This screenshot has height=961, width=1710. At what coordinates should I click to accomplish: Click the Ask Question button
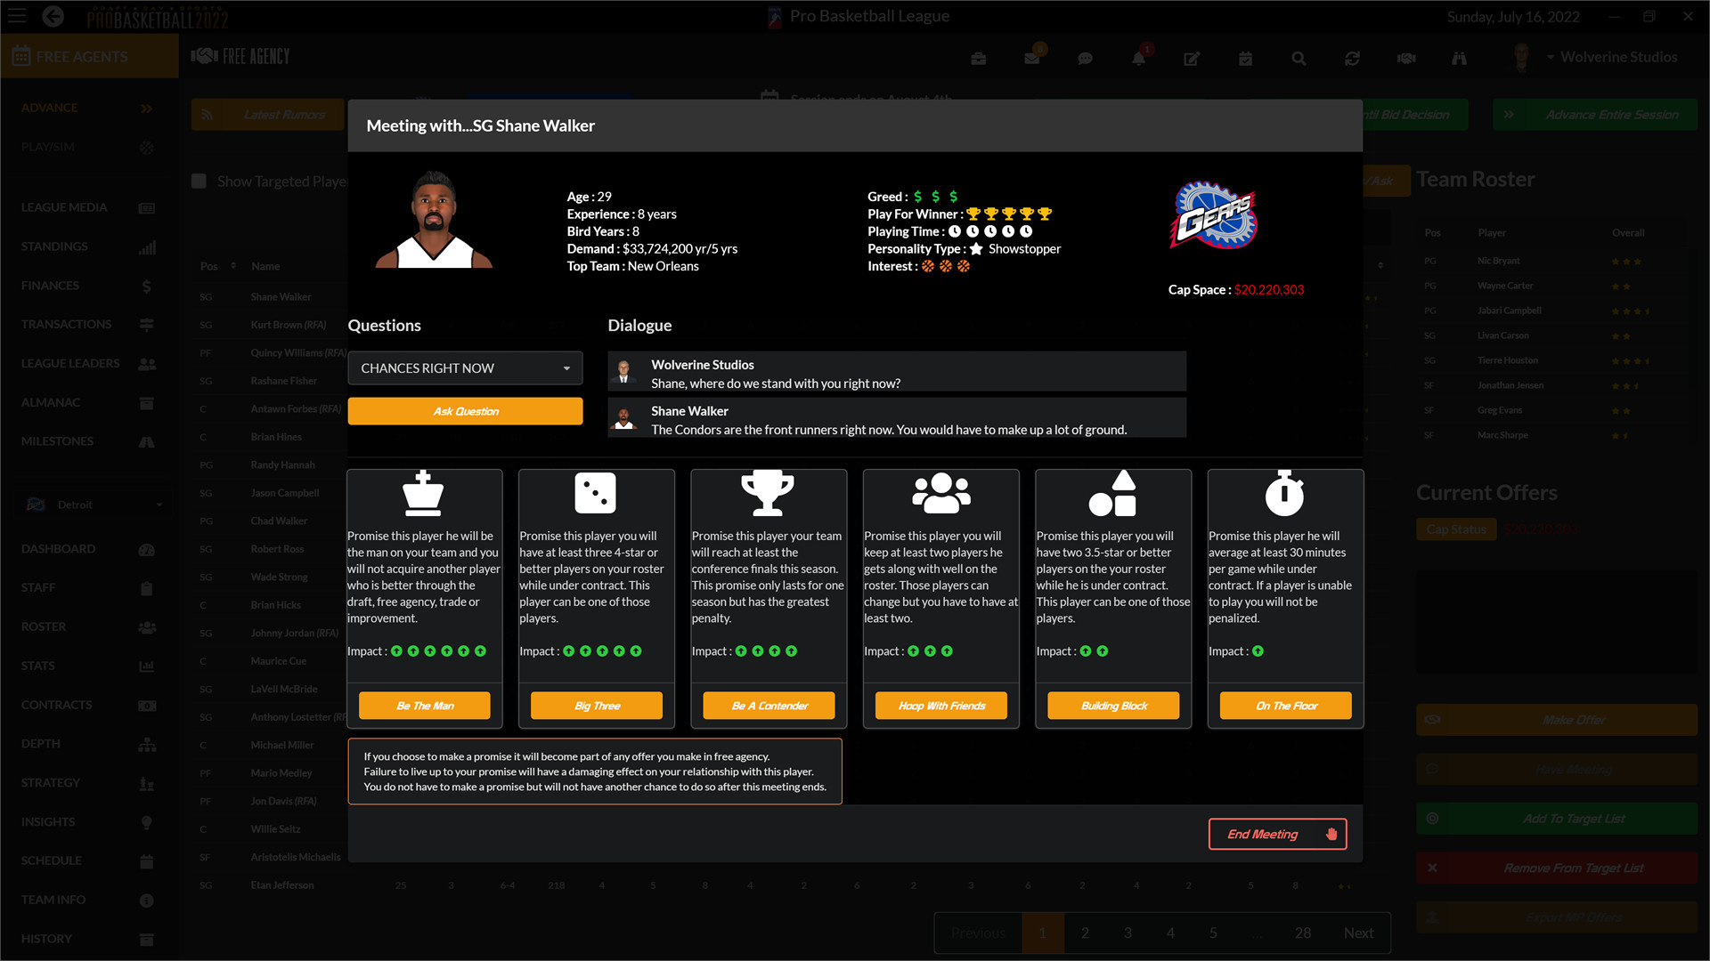464,410
